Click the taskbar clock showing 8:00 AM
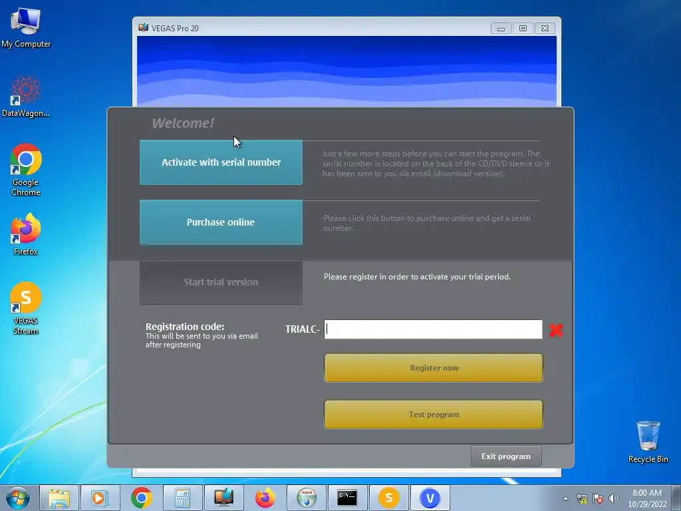681x511 pixels. (x=646, y=498)
